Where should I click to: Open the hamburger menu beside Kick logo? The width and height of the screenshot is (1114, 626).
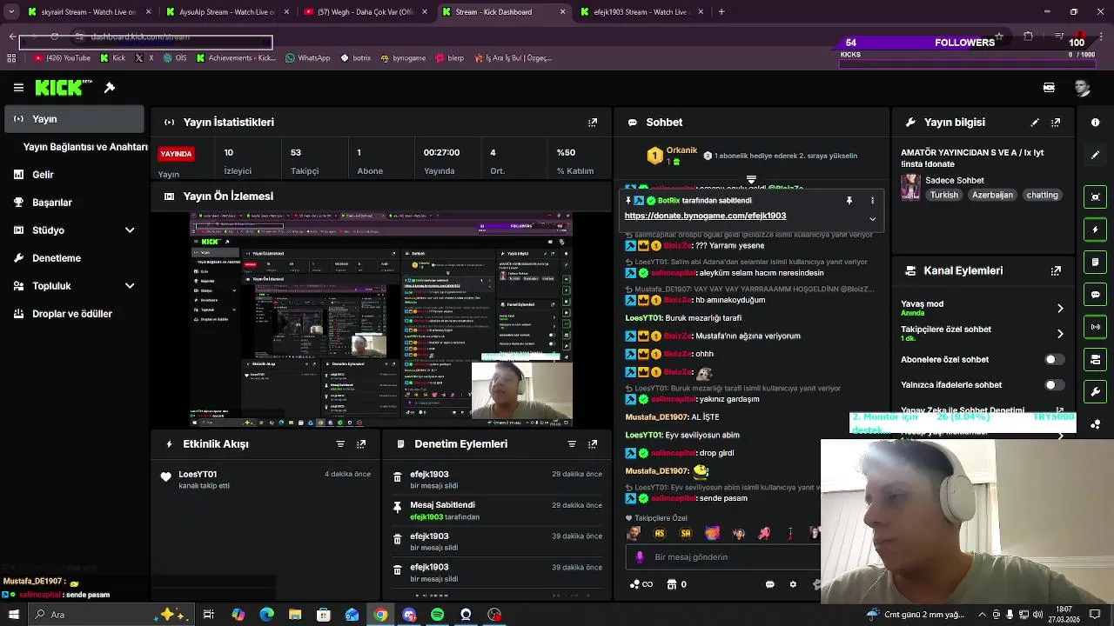point(18,88)
